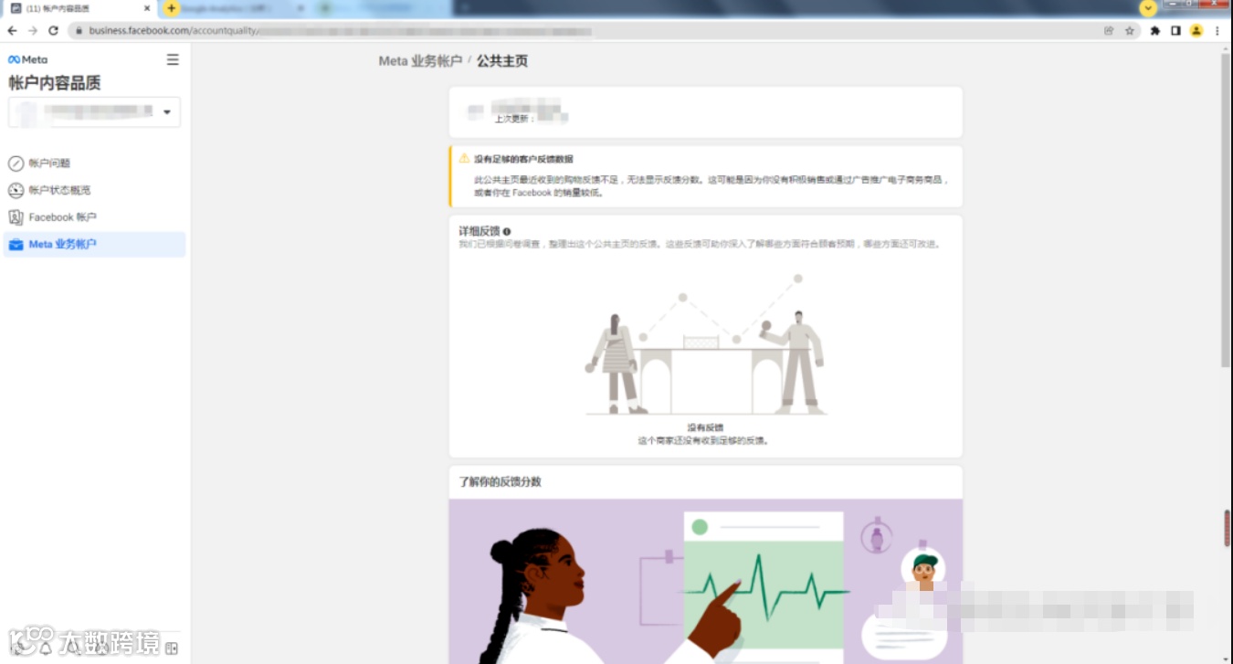
Task: Collapse the sidebar with the hamburger menu
Action: [x=173, y=59]
